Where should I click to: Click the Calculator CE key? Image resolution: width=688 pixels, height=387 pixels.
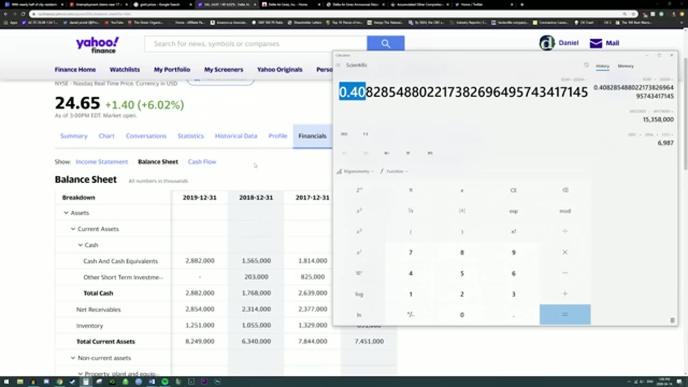click(513, 190)
